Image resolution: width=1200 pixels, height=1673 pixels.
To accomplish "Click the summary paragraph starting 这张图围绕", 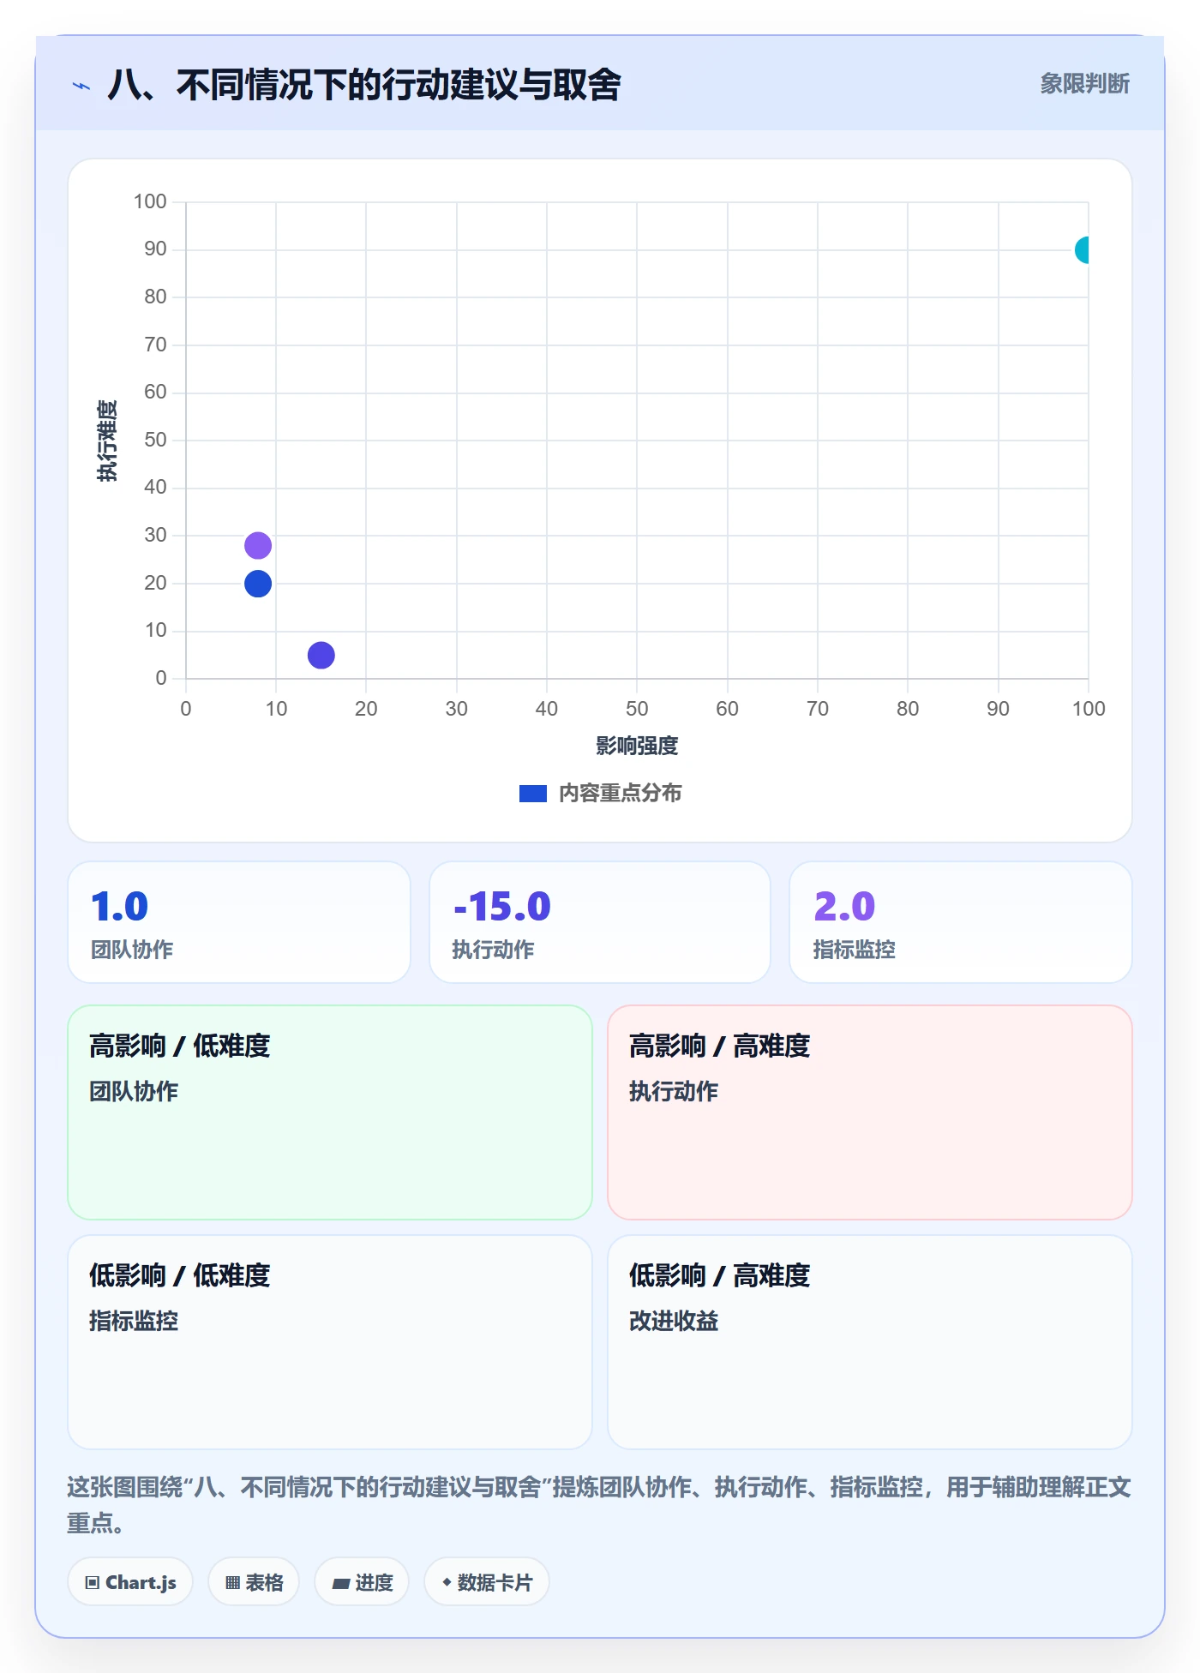I will [599, 1504].
